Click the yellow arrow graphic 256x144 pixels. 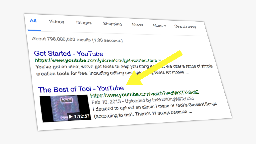pos(154,68)
